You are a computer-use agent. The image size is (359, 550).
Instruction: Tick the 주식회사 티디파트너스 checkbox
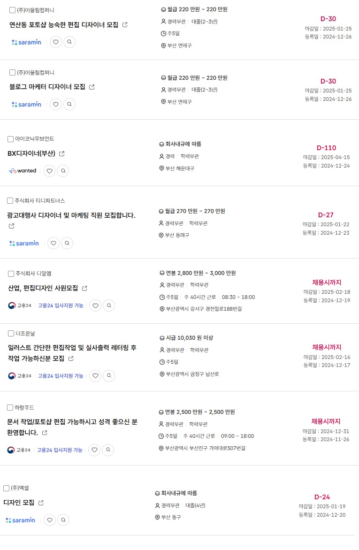coord(10,201)
